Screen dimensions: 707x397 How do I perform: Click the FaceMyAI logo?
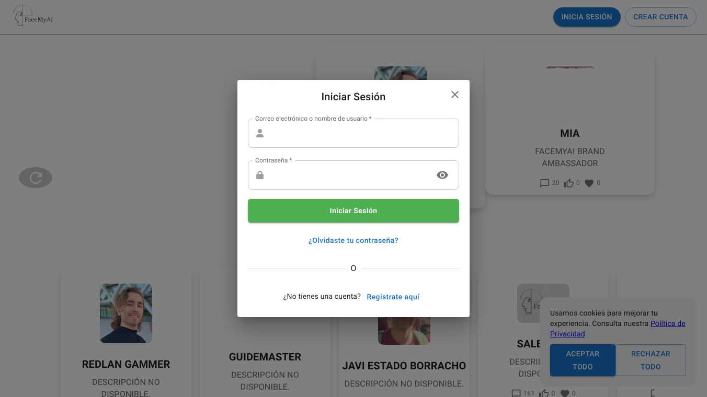point(33,16)
